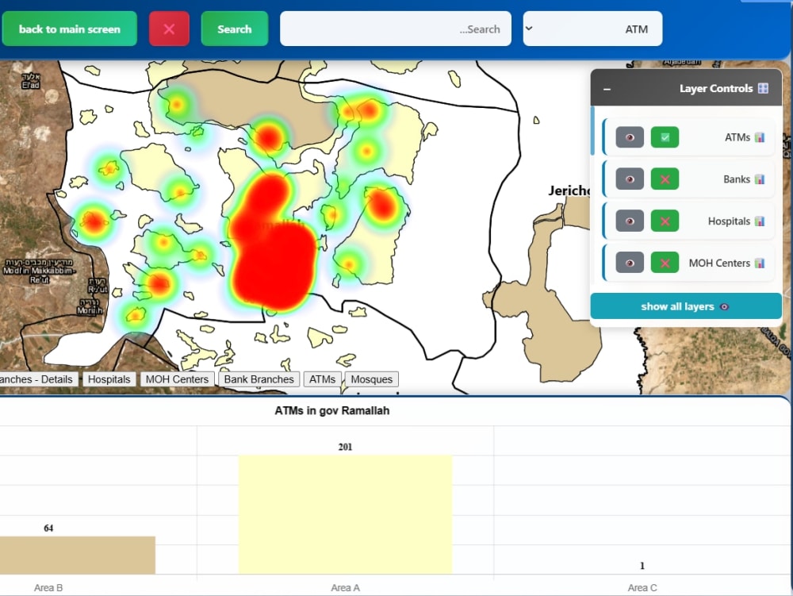
Task: Collapse the Layer Controls panel with minus
Action: pos(607,89)
